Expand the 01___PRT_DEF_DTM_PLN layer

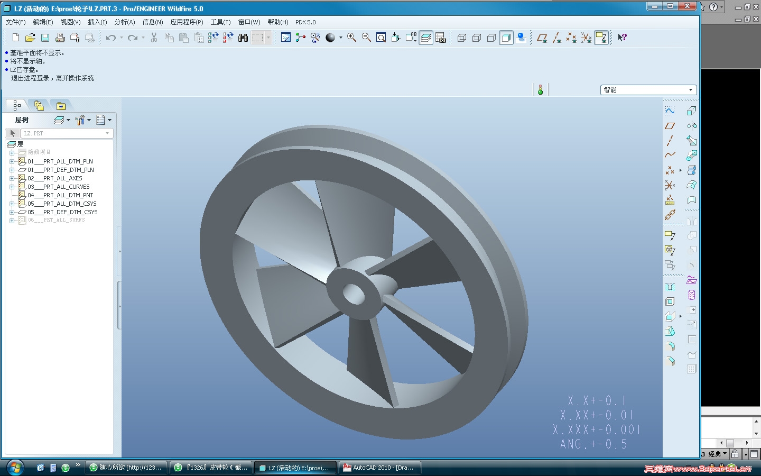tap(12, 170)
